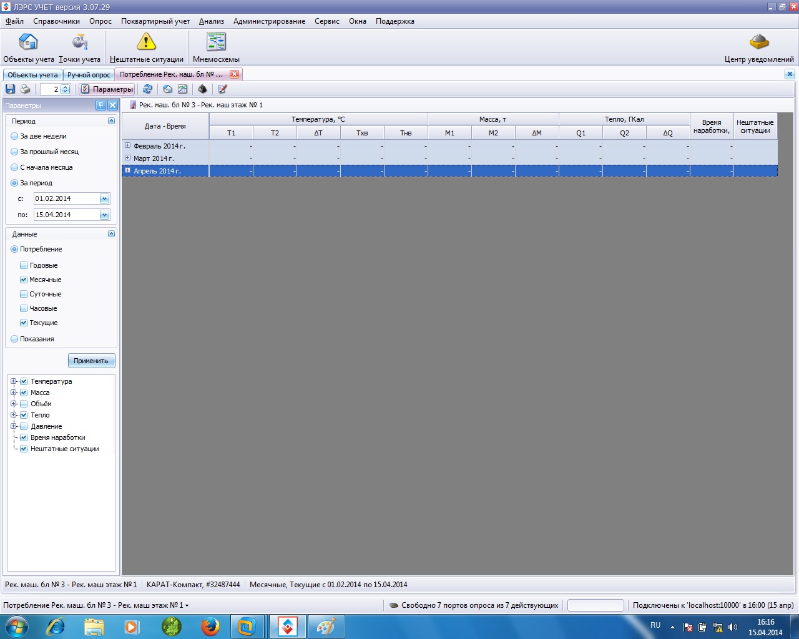Uncheck the Текущие checkbox
799x639 pixels.
pyautogui.click(x=24, y=323)
